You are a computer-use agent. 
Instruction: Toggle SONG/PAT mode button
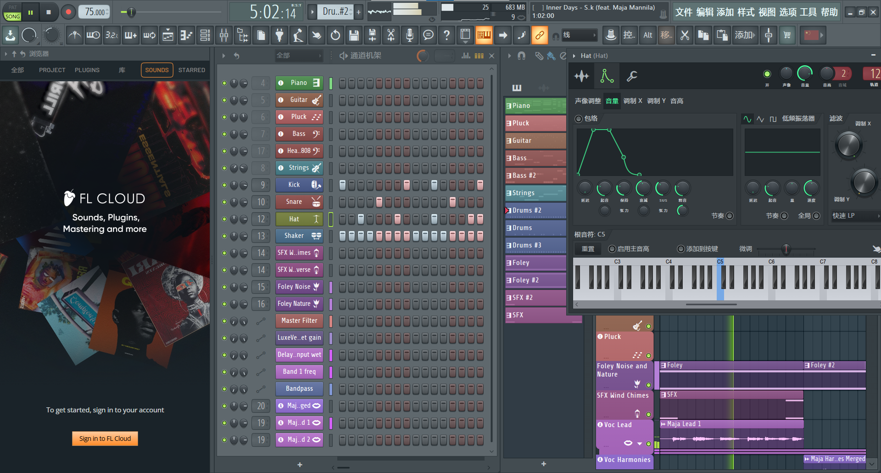pyautogui.click(x=12, y=12)
